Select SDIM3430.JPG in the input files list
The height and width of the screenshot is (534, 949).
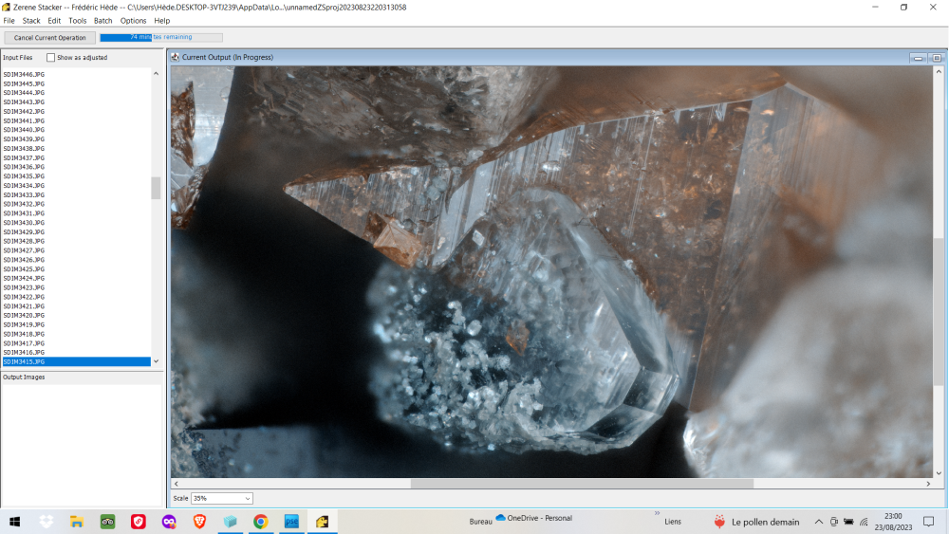tap(25, 223)
